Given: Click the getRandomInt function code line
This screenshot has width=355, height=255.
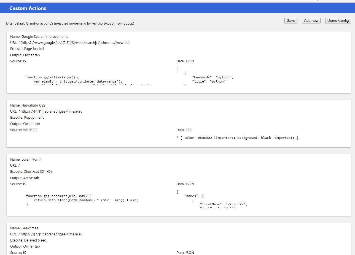Looking at the screenshot, I should [58, 196].
